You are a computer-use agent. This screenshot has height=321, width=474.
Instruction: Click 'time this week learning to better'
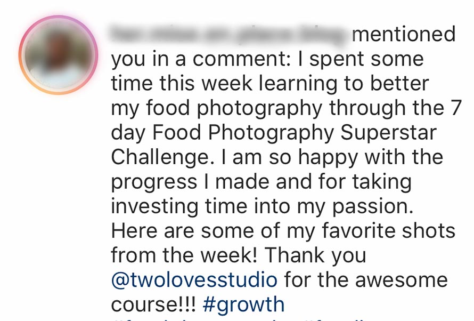pyautogui.click(x=269, y=84)
